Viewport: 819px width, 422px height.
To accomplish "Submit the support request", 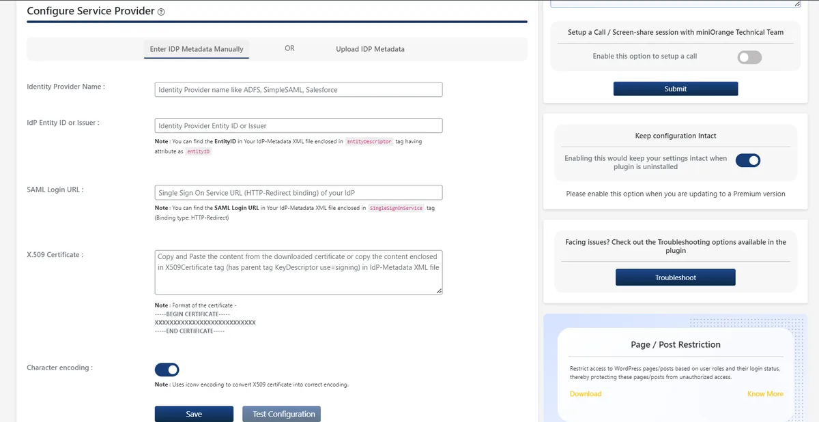I will (x=676, y=89).
